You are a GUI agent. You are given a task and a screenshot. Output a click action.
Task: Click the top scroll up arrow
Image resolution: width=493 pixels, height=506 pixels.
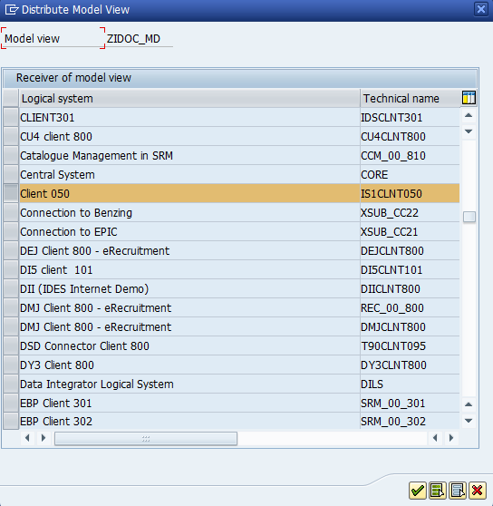[469, 115]
